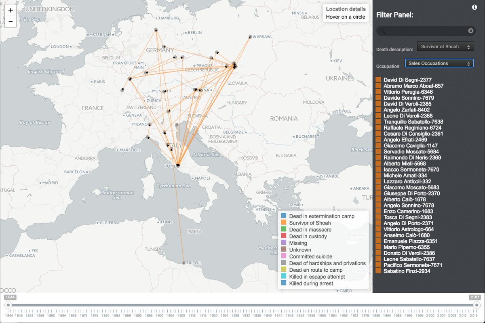485x323 pixels.
Task: Select Anselmo Calò-1680
Action: click(x=407, y=235)
